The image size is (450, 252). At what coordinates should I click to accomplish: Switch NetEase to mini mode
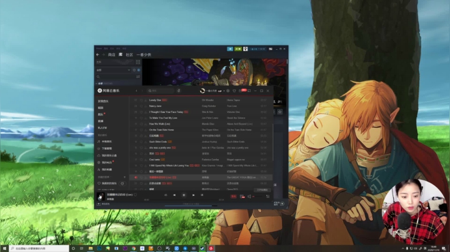249,91
